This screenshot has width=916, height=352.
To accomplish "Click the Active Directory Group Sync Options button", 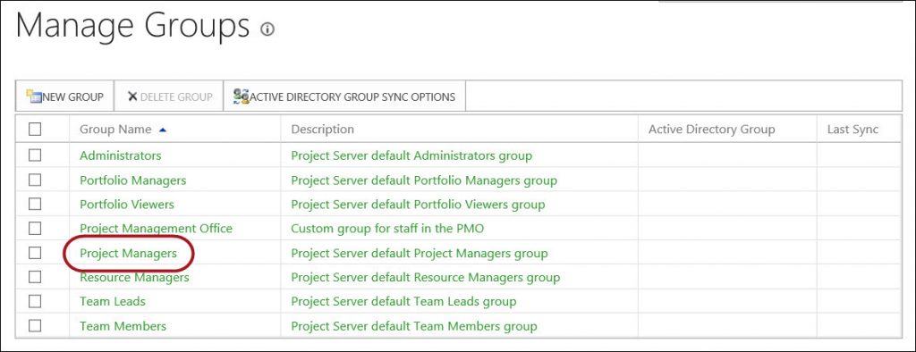I will click(x=344, y=96).
